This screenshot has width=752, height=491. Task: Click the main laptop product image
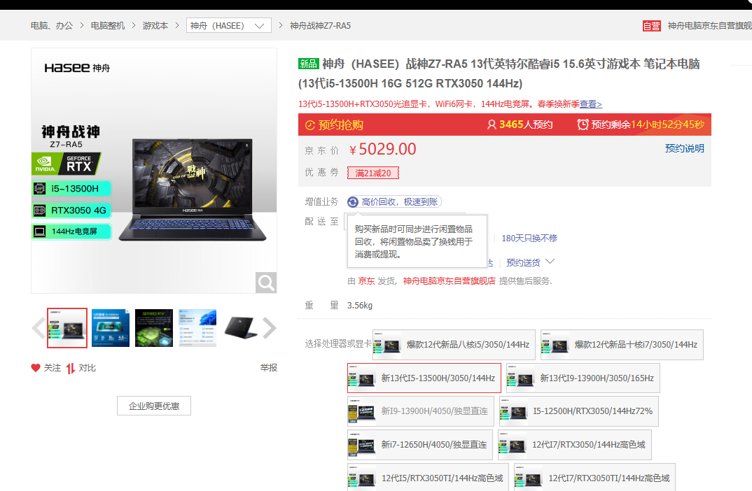(154, 171)
